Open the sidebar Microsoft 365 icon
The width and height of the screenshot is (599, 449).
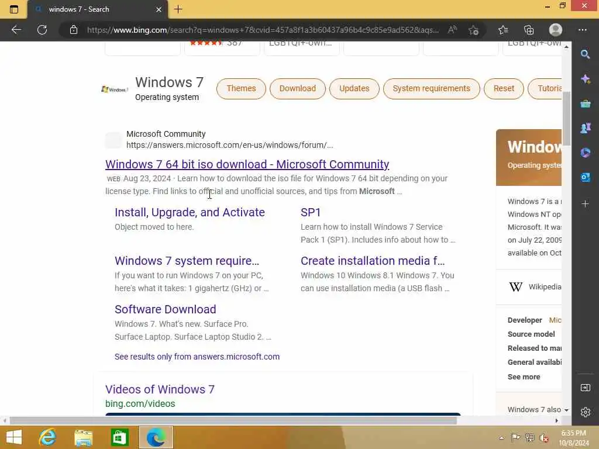pyautogui.click(x=585, y=153)
